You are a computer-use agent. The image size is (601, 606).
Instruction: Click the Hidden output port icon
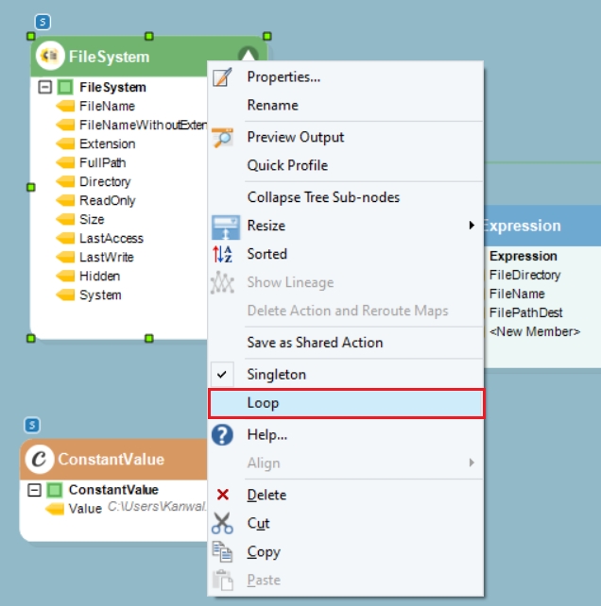[65, 277]
